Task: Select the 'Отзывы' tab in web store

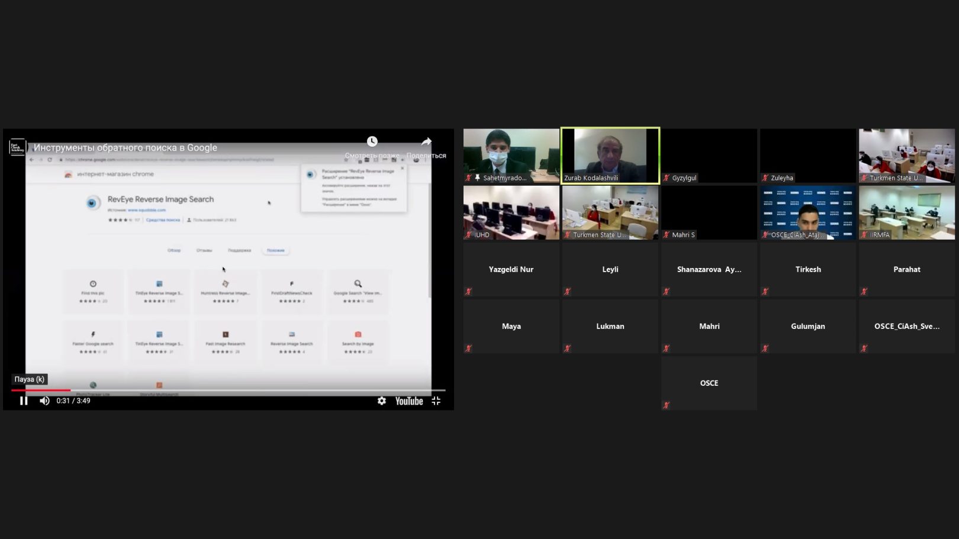Action: point(204,250)
